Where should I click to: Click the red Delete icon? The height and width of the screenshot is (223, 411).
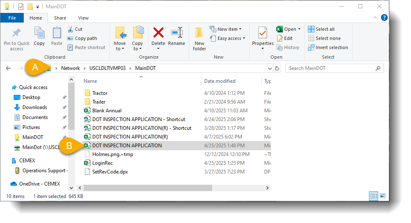pyautogui.click(x=158, y=33)
